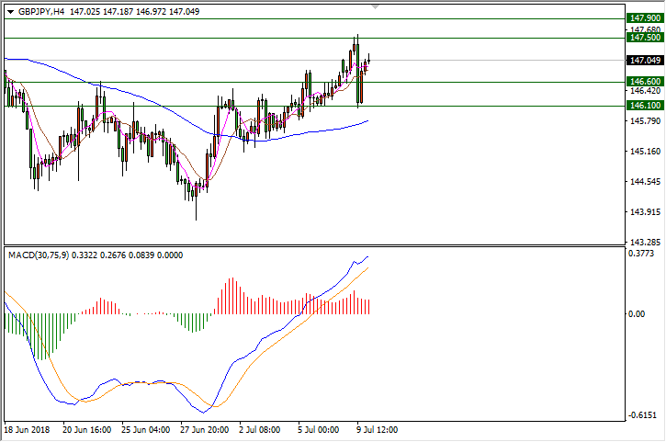Click the 25 Jun 04:00 time label
The width and height of the screenshot is (666, 442).
(x=146, y=430)
